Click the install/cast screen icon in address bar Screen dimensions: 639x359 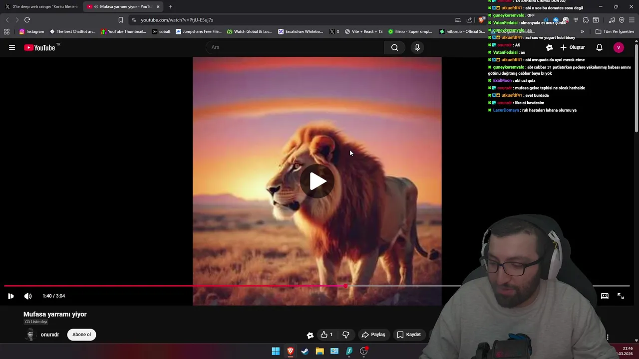458,20
